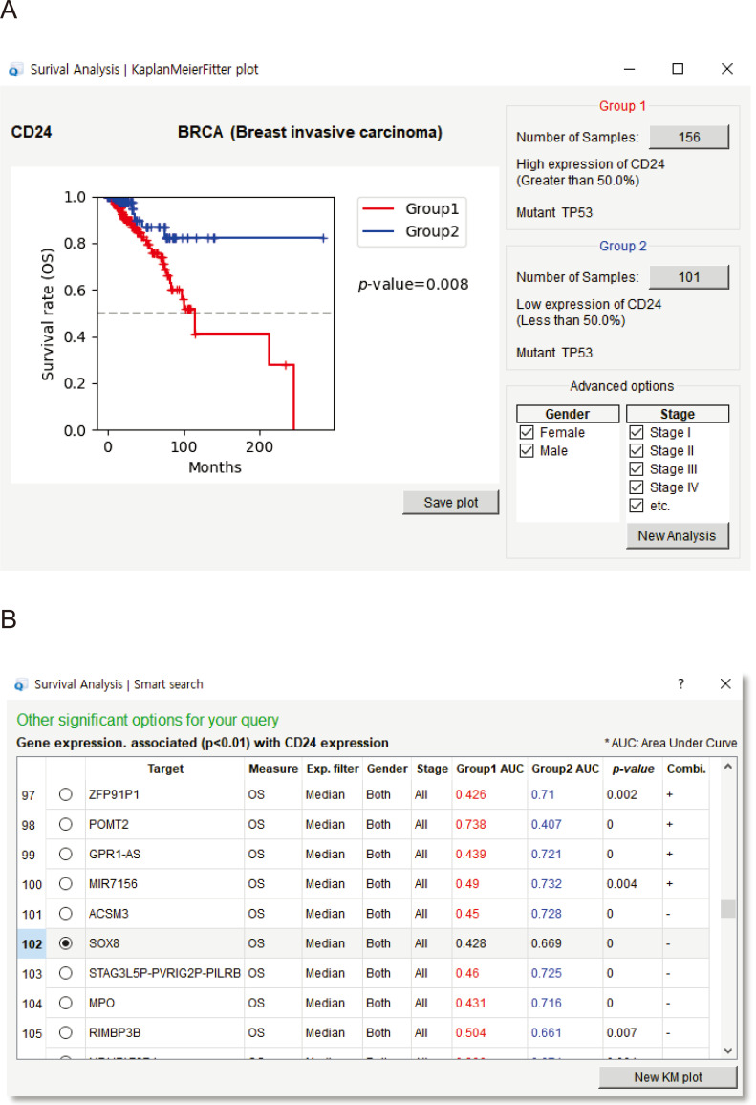Click the KaplanMeierFitter window app icon
Image resolution: width=756 pixels, height=1105 pixels.
pos(16,69)
